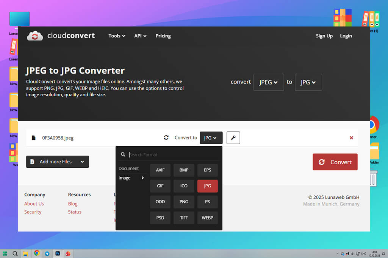This screenshot has width=388, height=258.
Task: Expand the Tools menu in the header
Action: pyautogui.click(x=117, y=36)
